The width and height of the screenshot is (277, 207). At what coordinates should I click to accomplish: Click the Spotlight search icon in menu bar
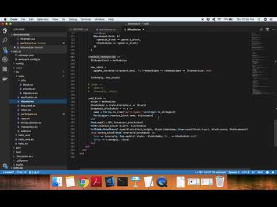pyautogui.click(x=259, y=20)
